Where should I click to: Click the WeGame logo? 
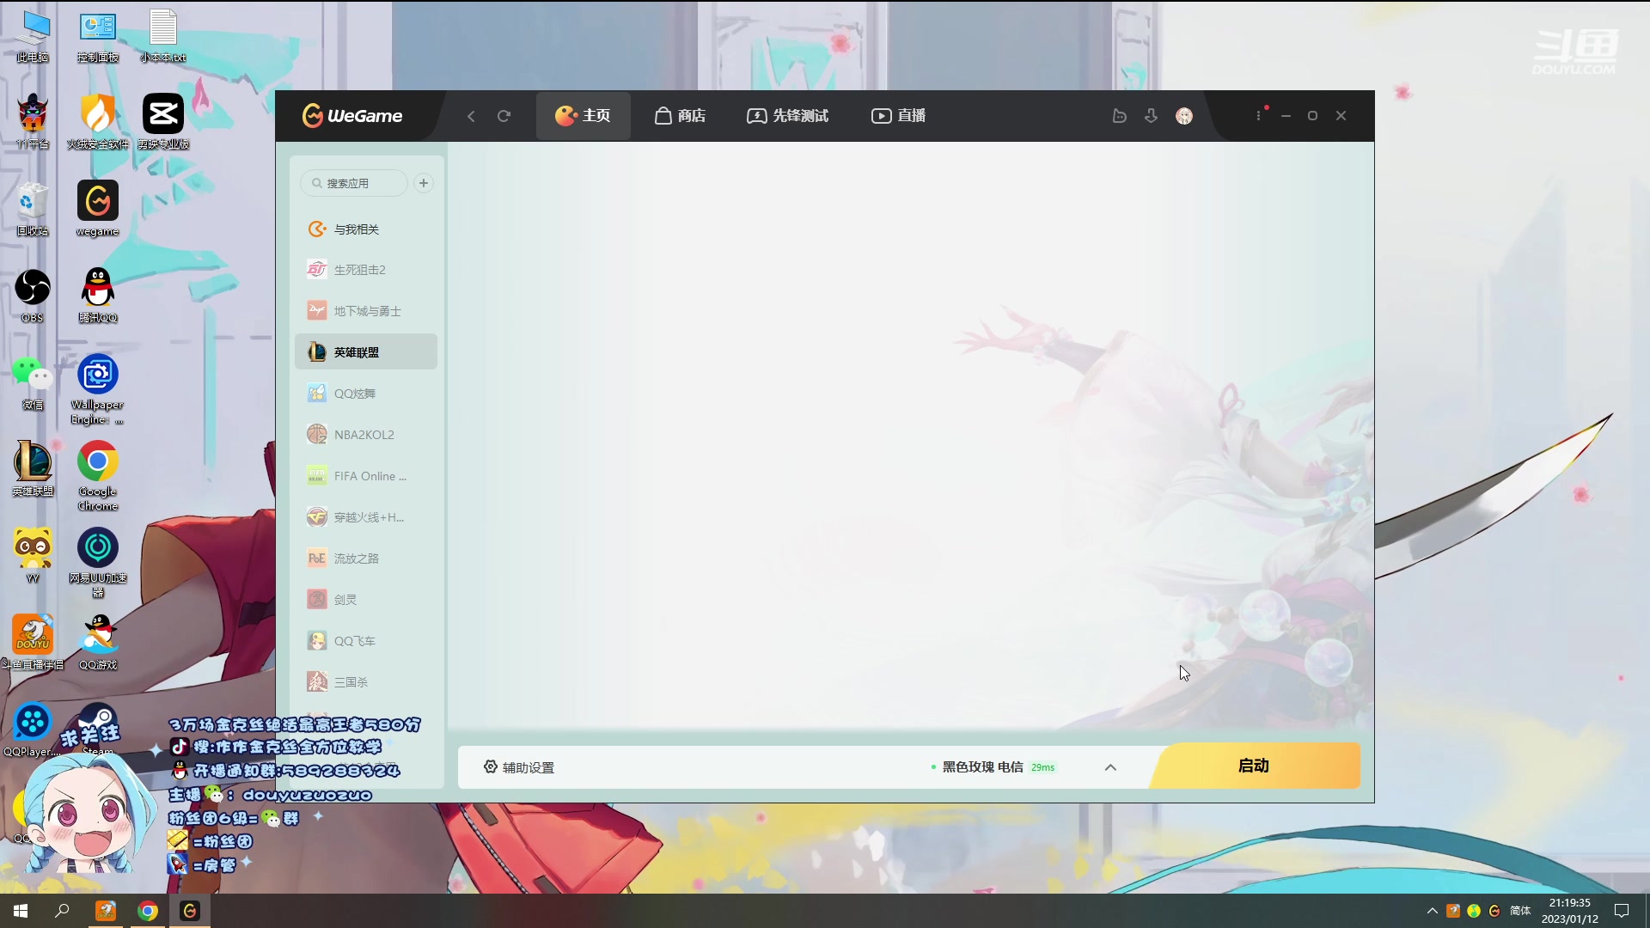click(x=352, y=115)
